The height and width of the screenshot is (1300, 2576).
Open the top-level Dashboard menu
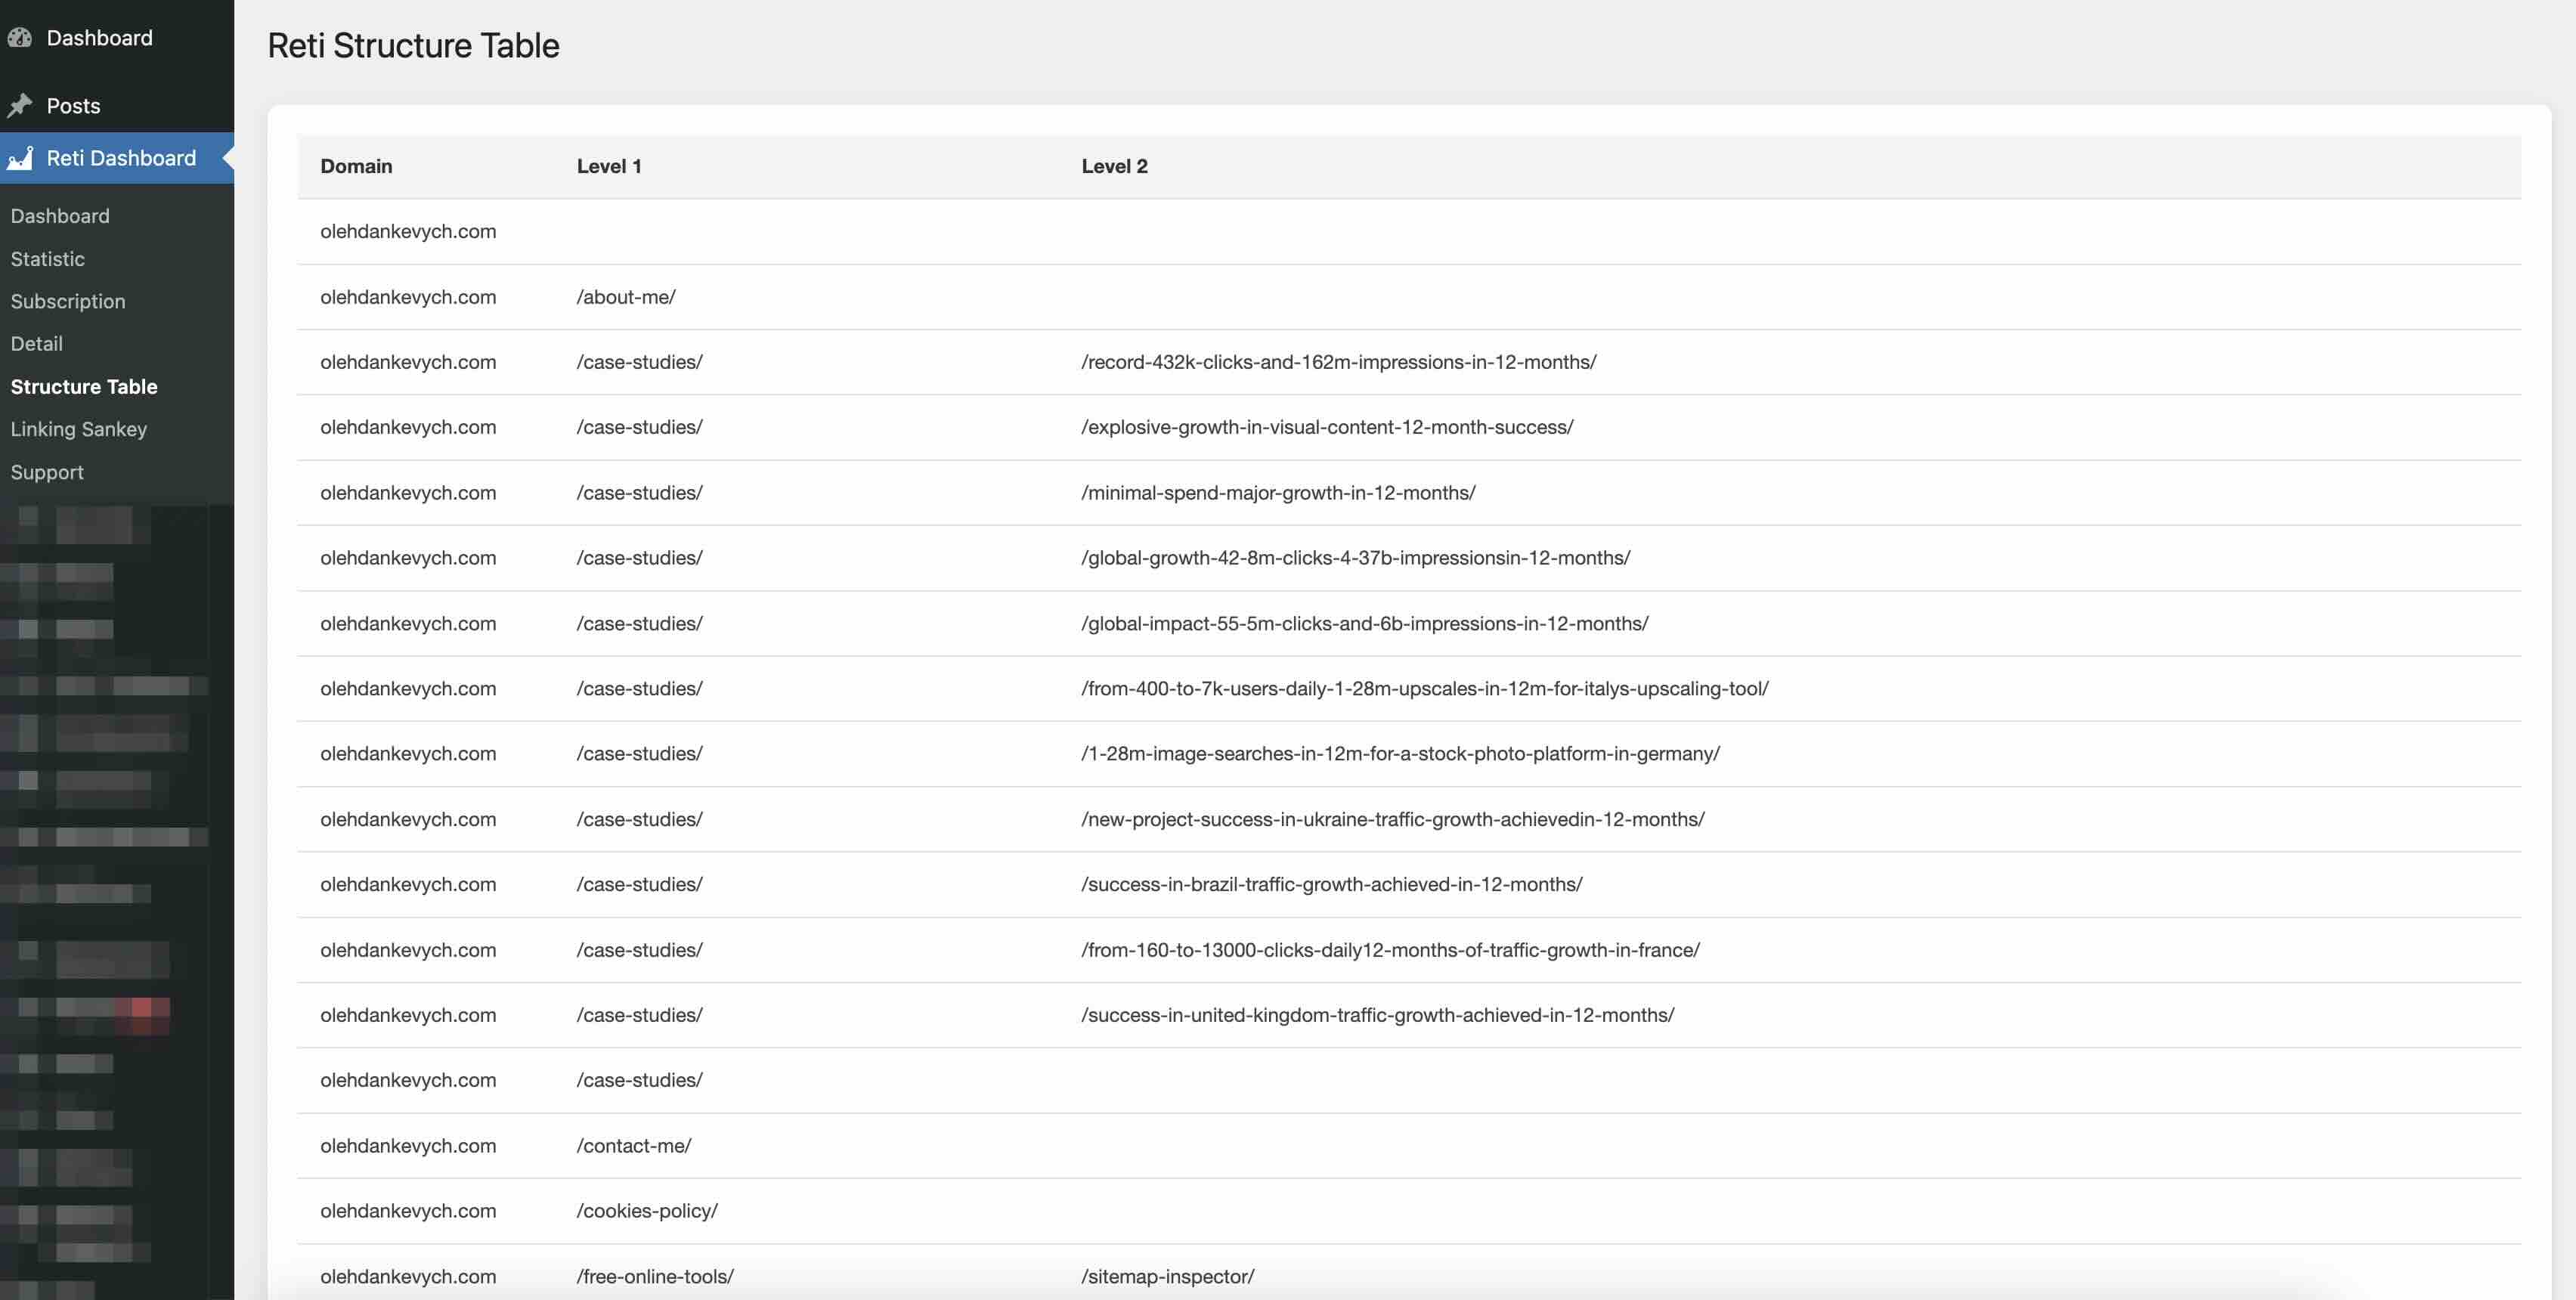click(x=99, y=38)
